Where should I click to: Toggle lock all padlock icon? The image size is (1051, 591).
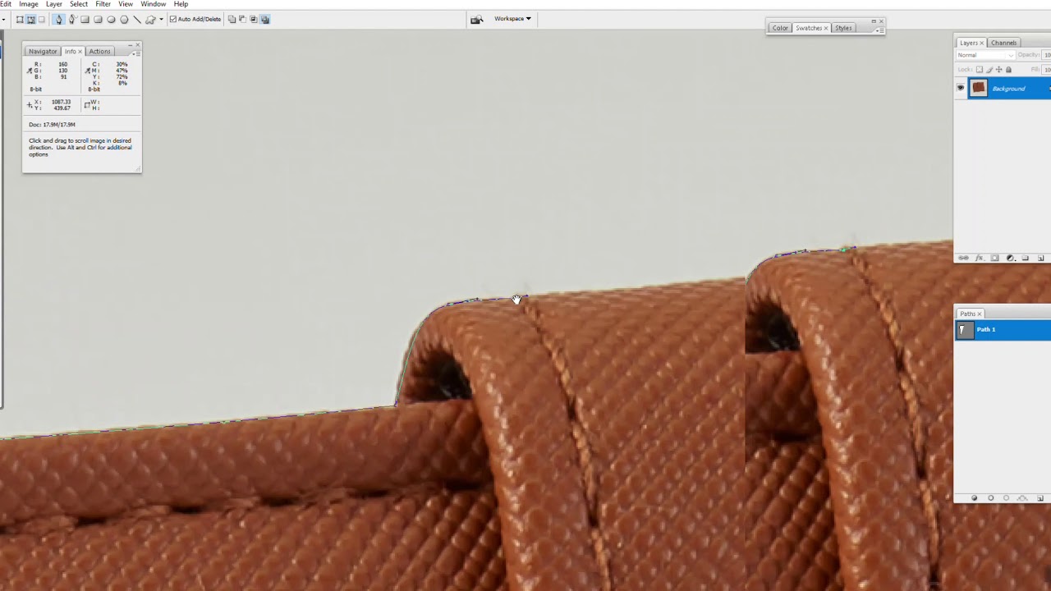[x=1008, y=70]
